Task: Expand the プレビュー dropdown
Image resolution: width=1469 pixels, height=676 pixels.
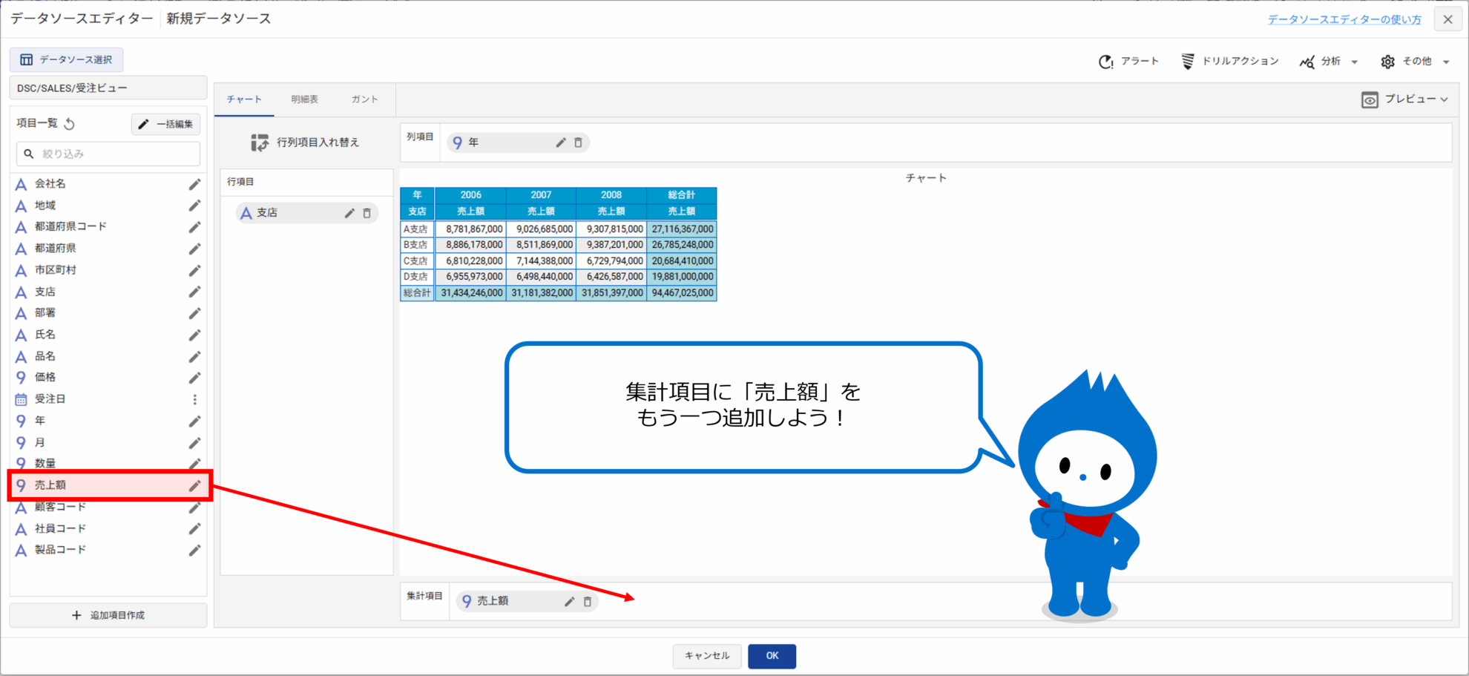Action: [1405, 99]
